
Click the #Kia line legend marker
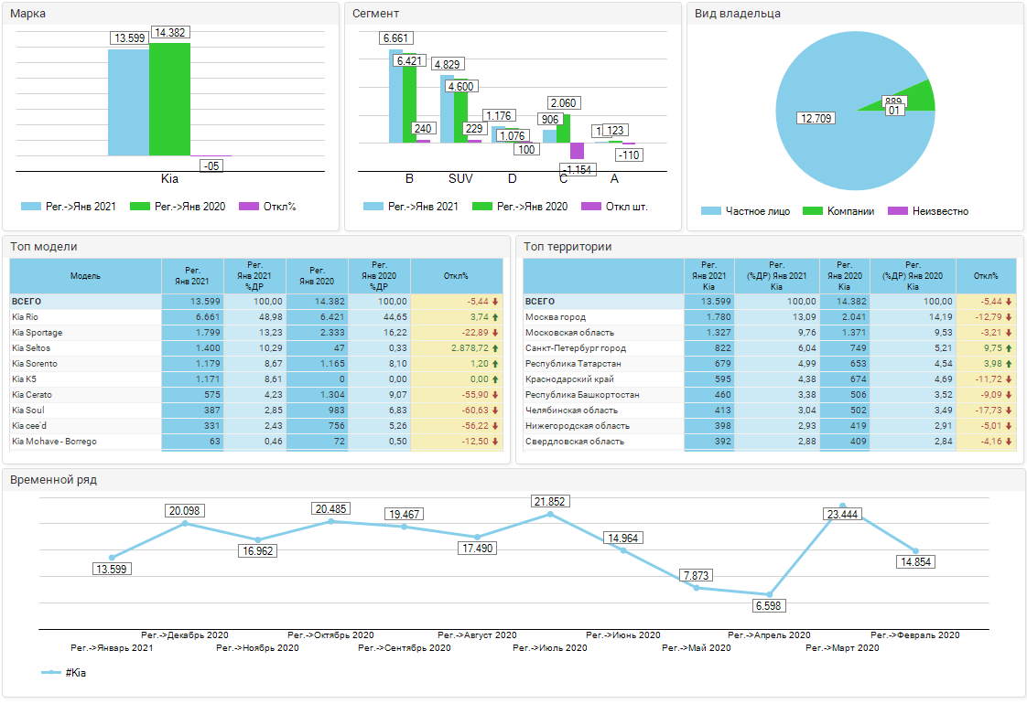click(51, 673)
